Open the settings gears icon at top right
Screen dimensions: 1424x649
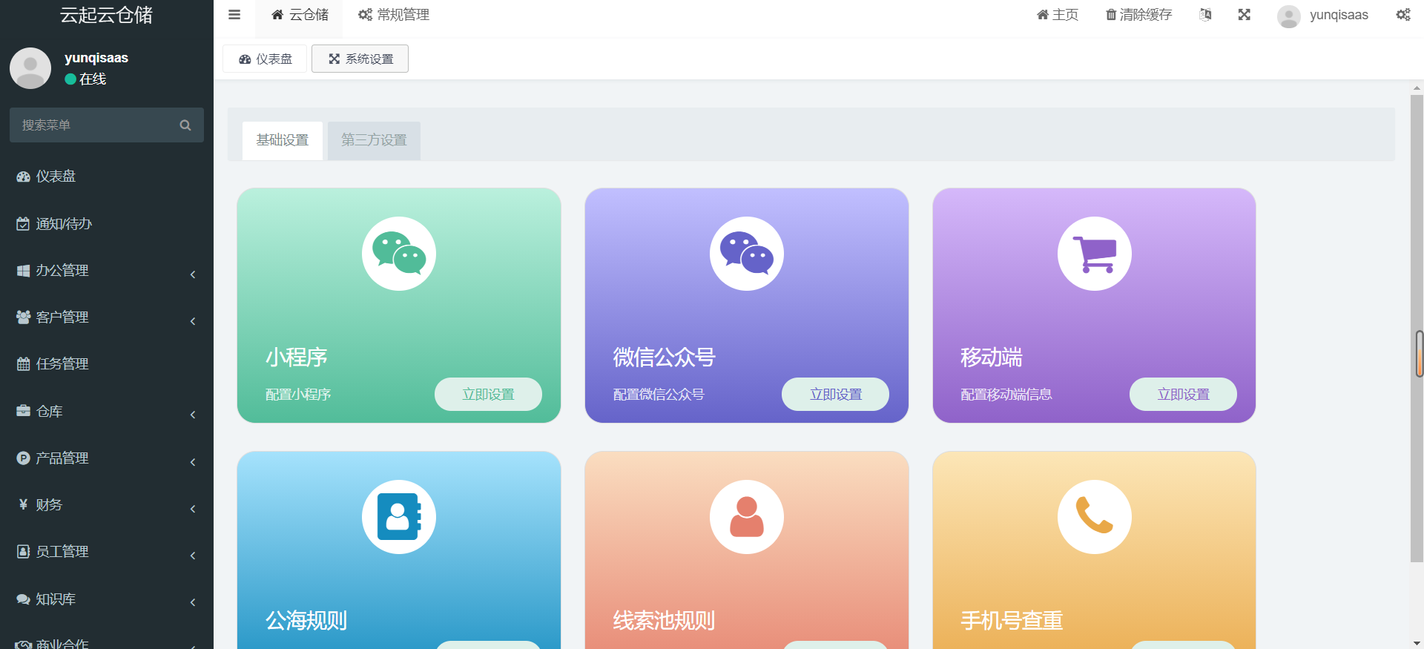click(1403, 15)
